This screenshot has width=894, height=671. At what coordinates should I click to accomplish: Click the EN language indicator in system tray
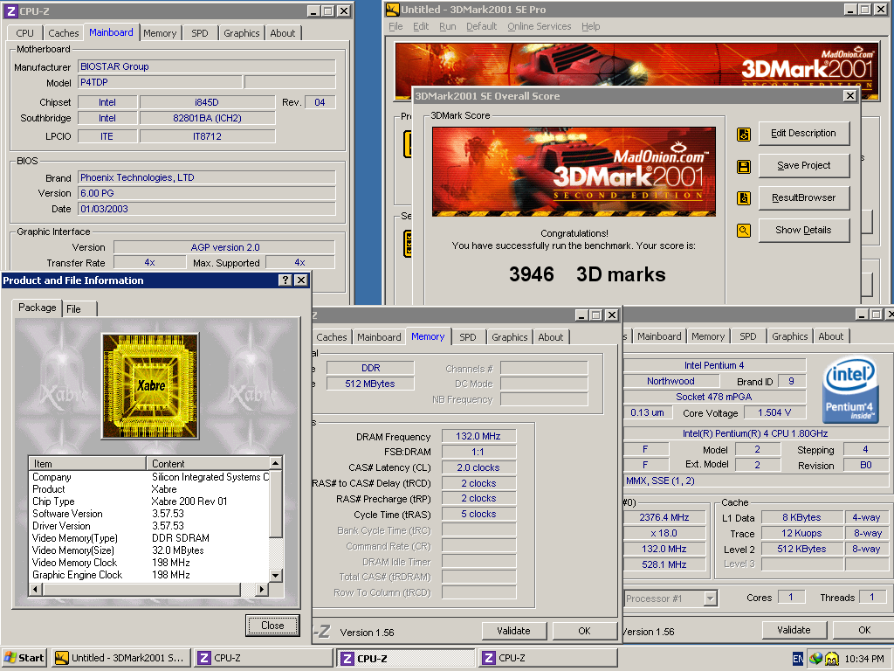point(798,659)
